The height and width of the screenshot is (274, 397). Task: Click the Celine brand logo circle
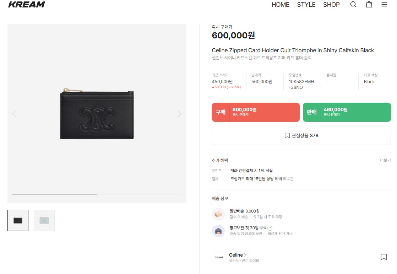click(219, 257)
